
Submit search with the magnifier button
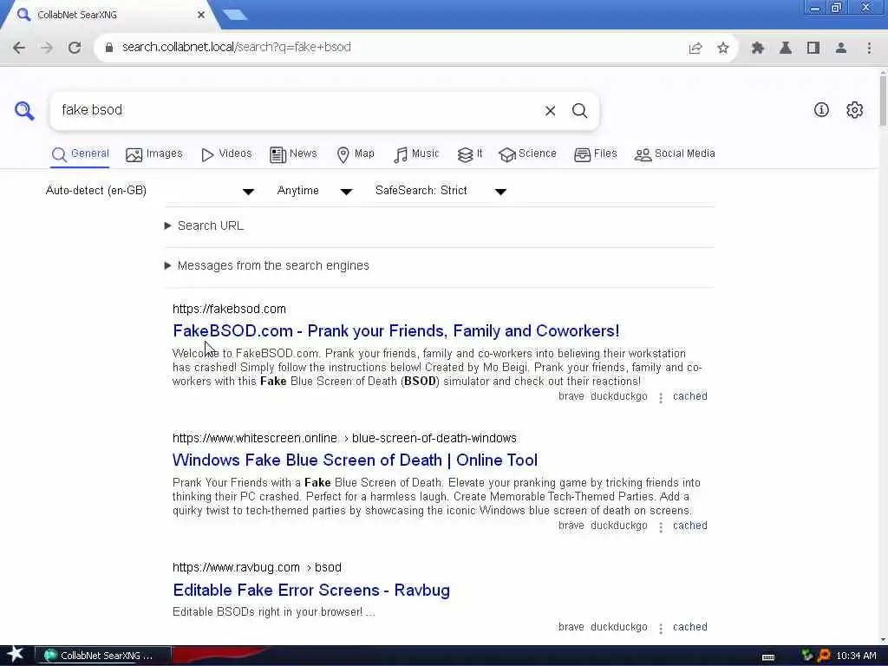point(579,111)
